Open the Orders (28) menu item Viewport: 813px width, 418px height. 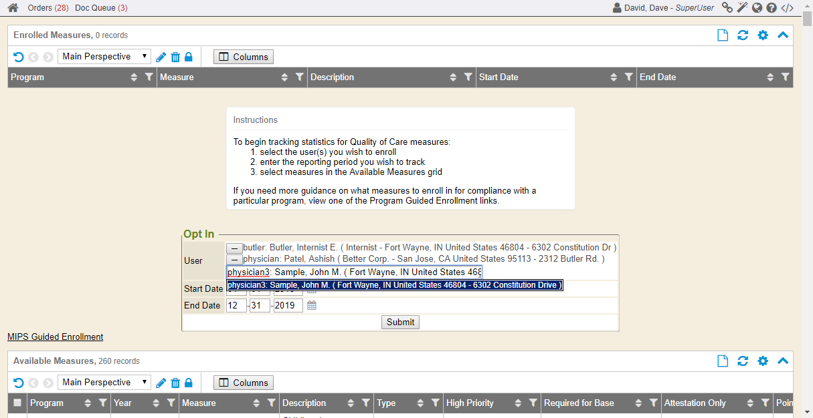[x=48, y=8]
